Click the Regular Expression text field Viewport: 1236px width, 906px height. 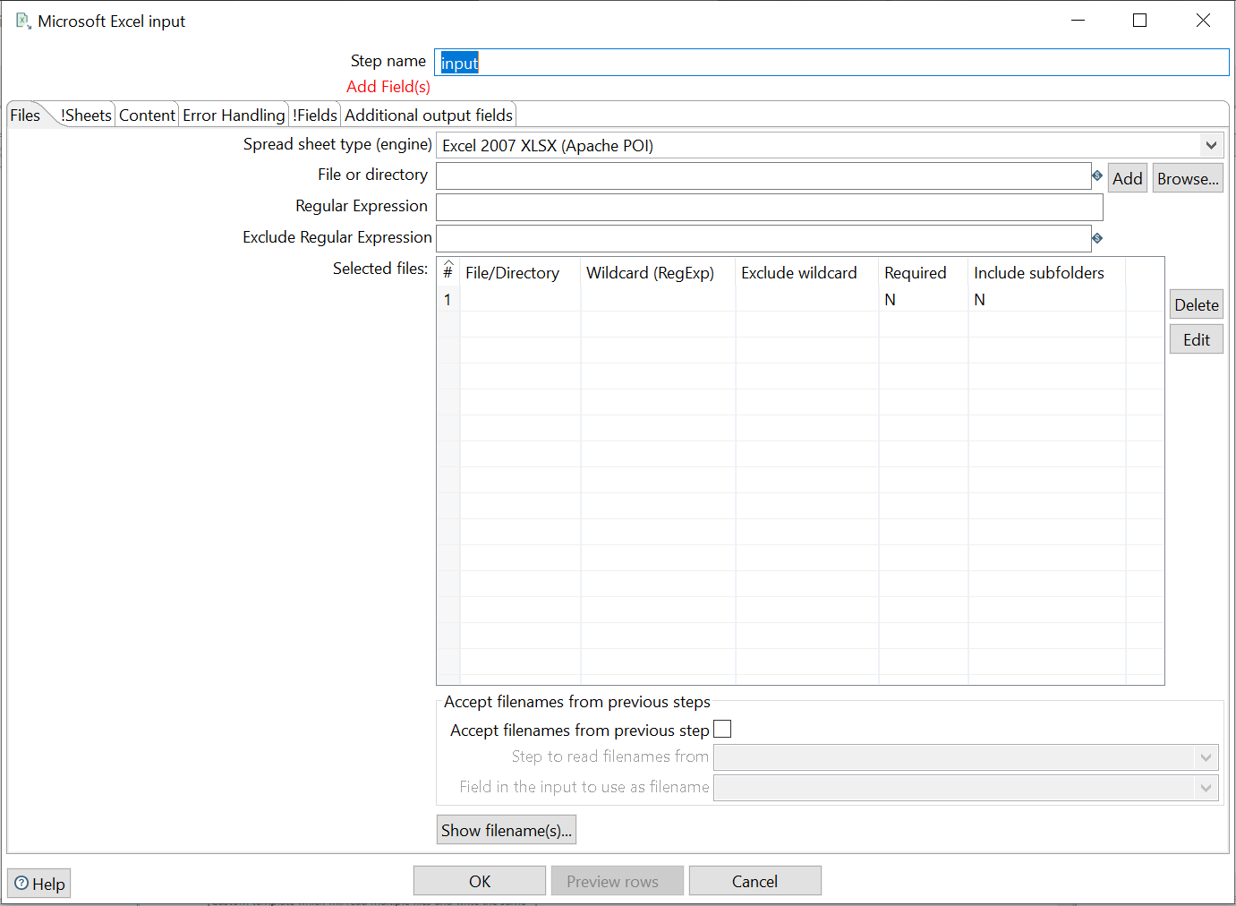coord(770,207)
